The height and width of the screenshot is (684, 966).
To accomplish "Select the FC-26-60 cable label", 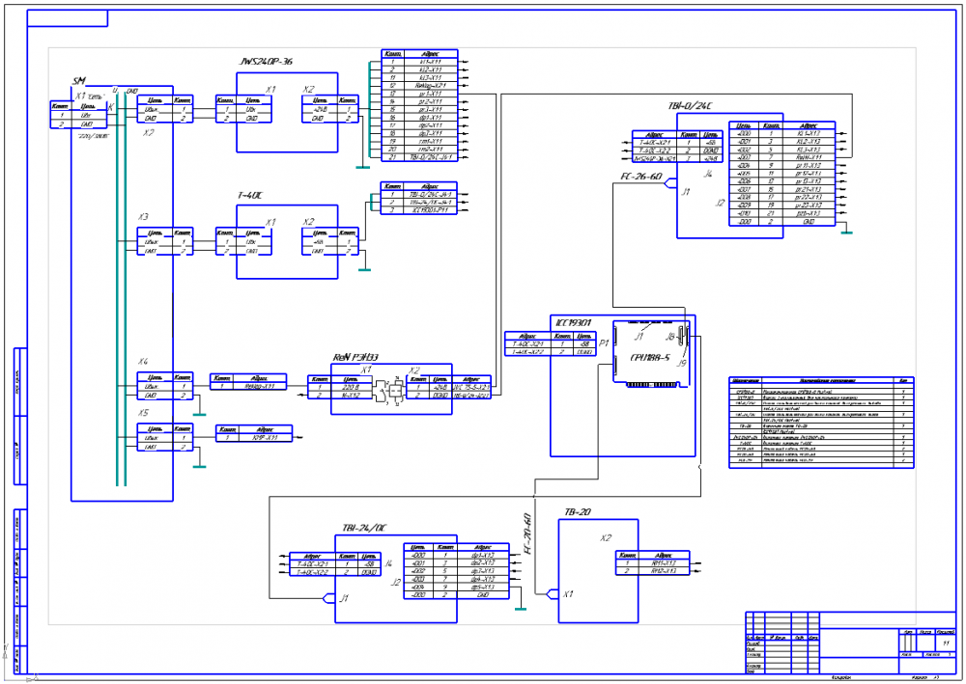I will click(x=642, y=178).
